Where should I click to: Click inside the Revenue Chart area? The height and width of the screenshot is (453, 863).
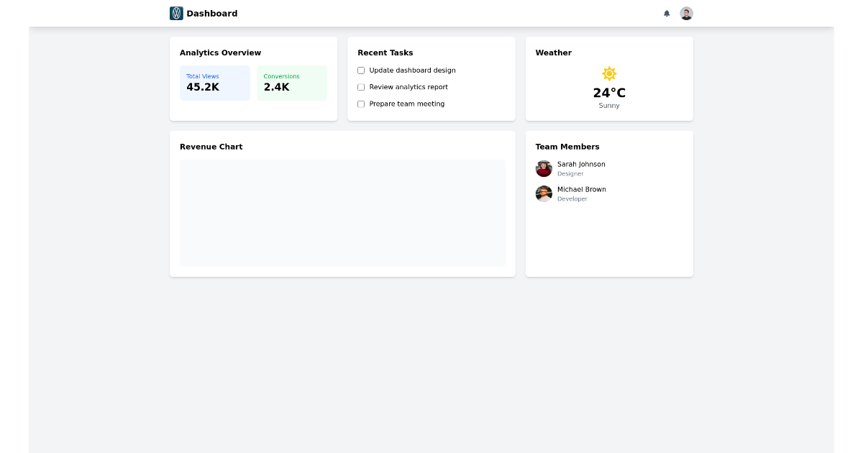coord(342,213)
